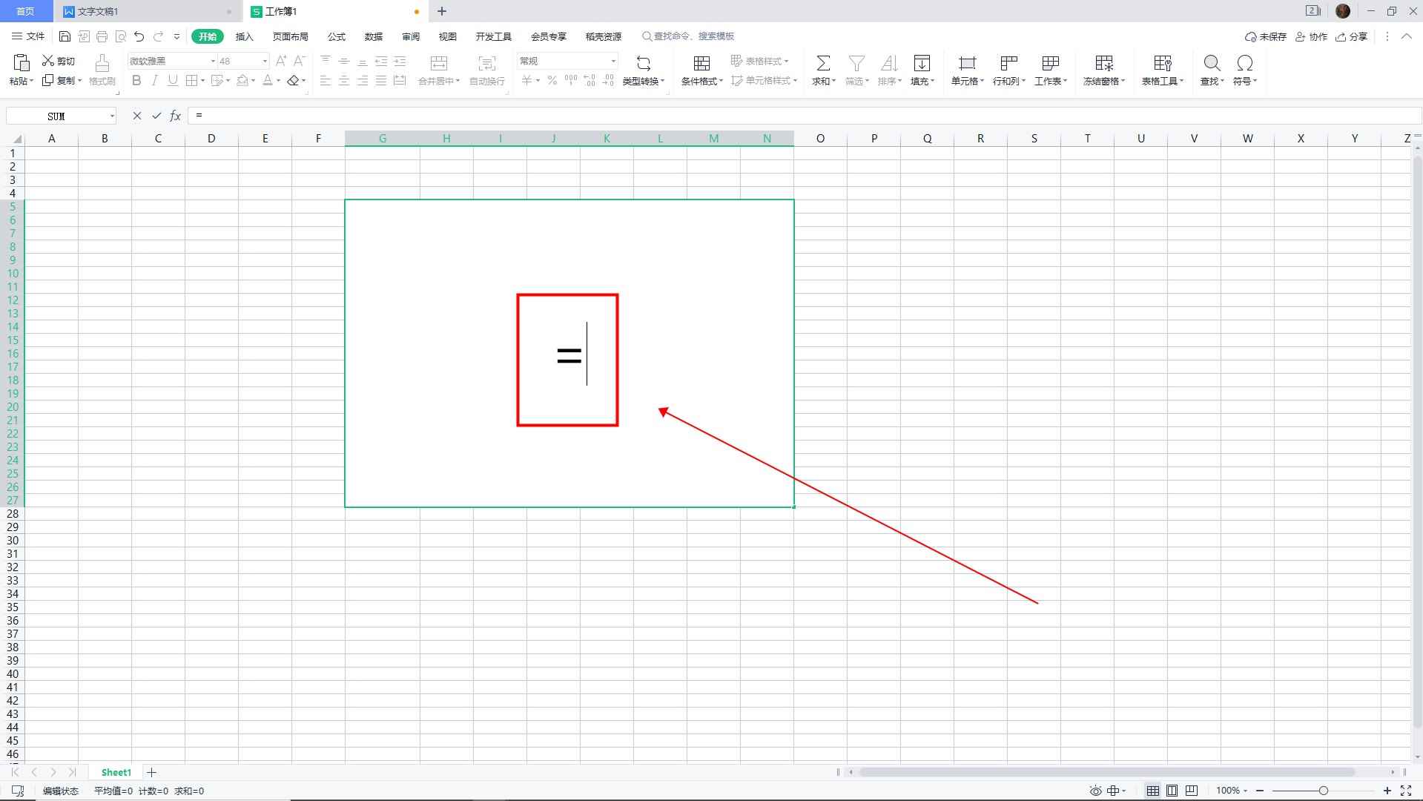The height and width of the screenshot is (801, 1423).
Task: Click the Type Conversion (类型转换) icon
Action: click(x=643, y=63)
